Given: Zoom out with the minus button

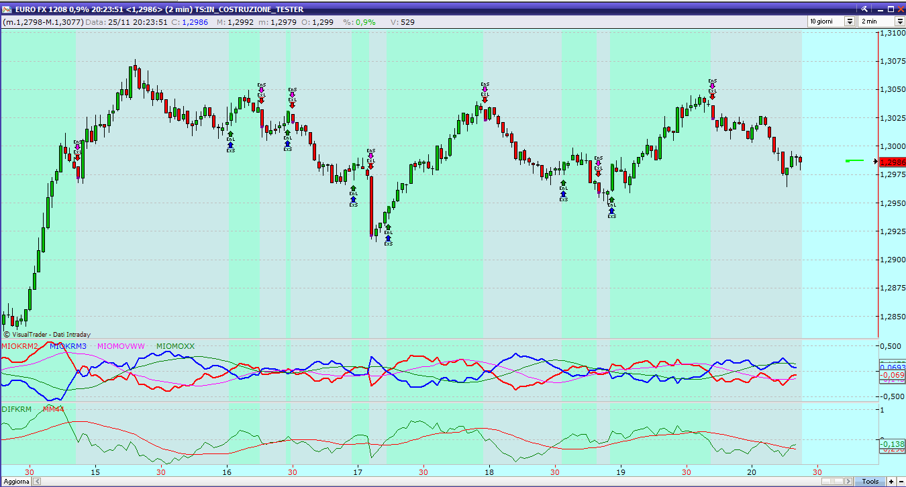Looking at the screenshot, I should coord(901,482).
